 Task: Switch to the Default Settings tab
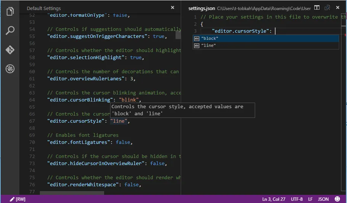(44, 8)
